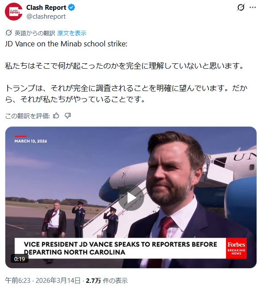Open the three-dot more options menu
Screen dimensions: 261x286
(253, 8)
